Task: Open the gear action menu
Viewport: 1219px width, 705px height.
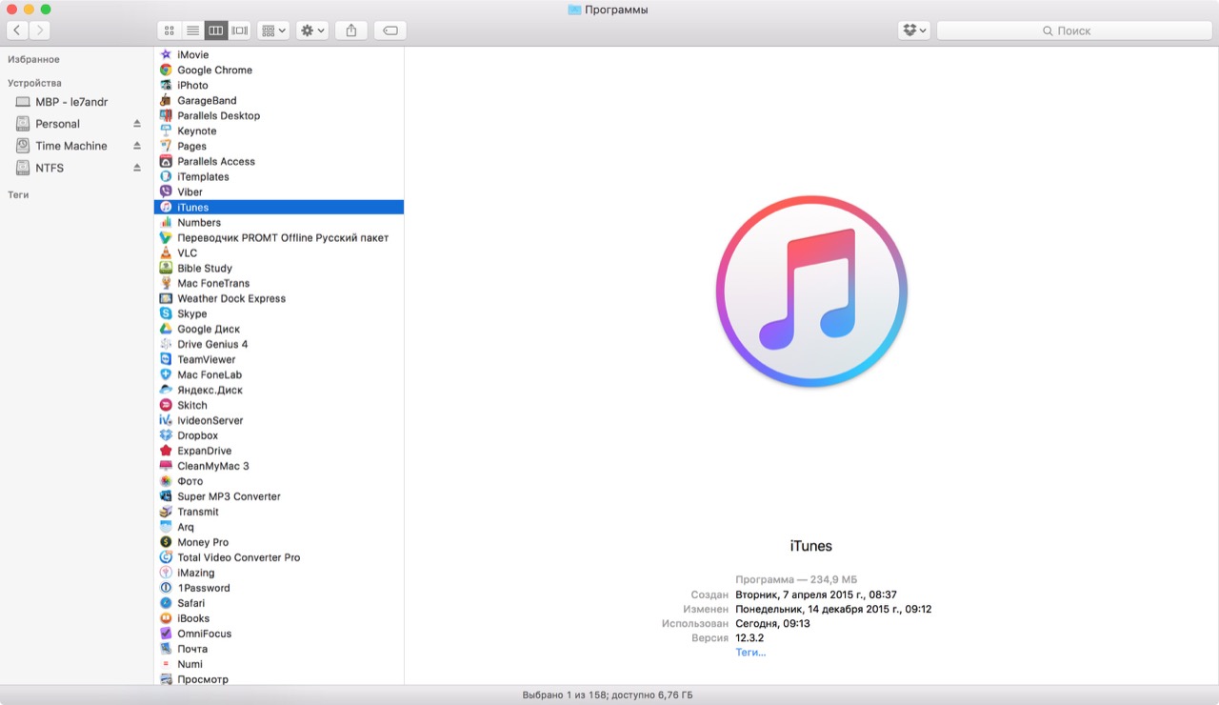Action: [x=312, y=30]
